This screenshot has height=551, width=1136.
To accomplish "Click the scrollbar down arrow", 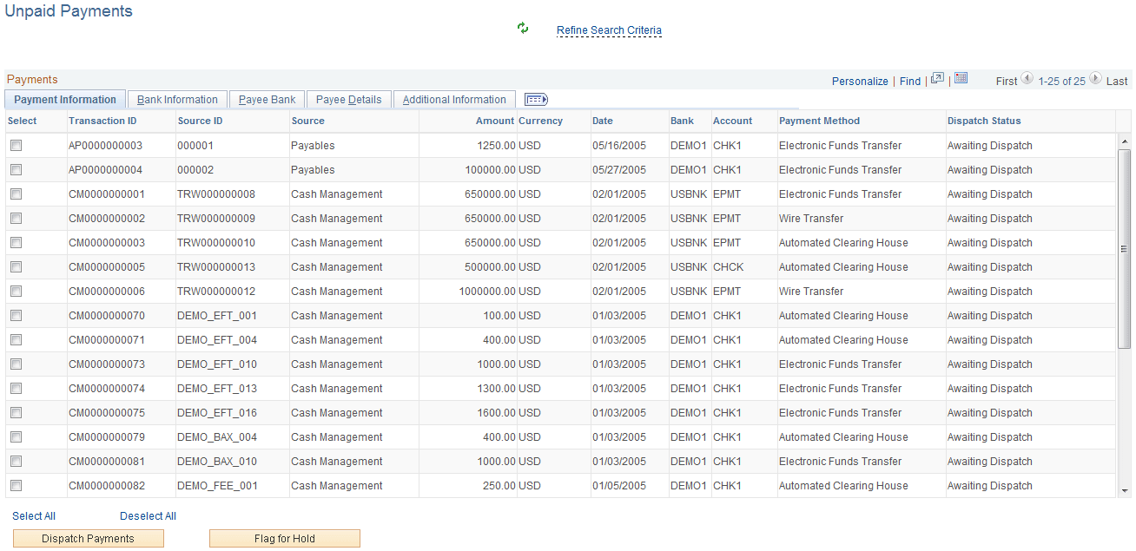I will click(x=1125, y=490).
